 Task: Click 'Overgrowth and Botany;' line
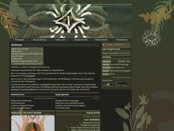point(21,101)
